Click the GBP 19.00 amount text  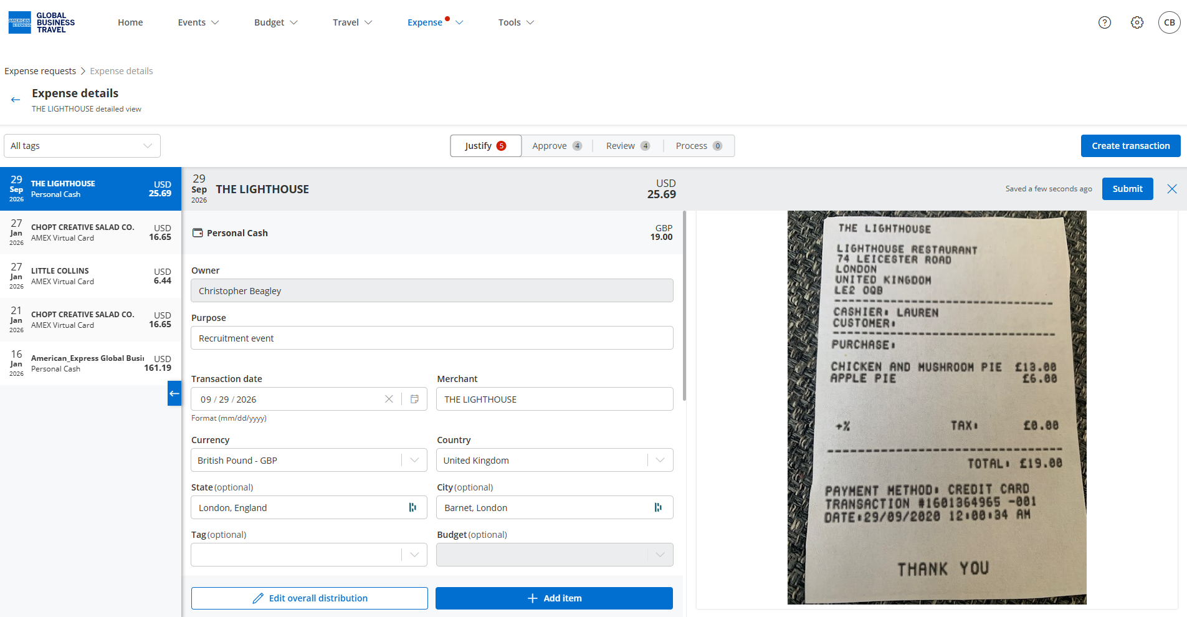tap(661, 232)
